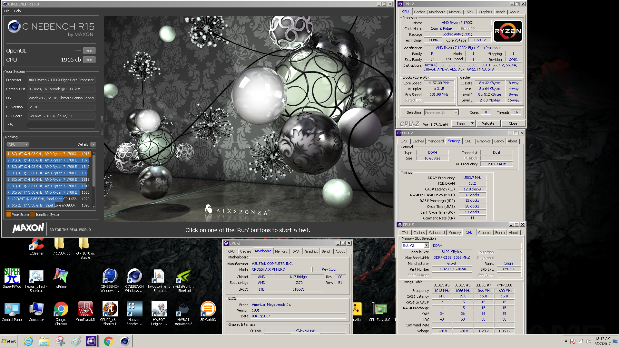This screenshot has width=619, height=348.
Task: Launch nvidiaProfile shortcut icon
Action: click(183, 280)
